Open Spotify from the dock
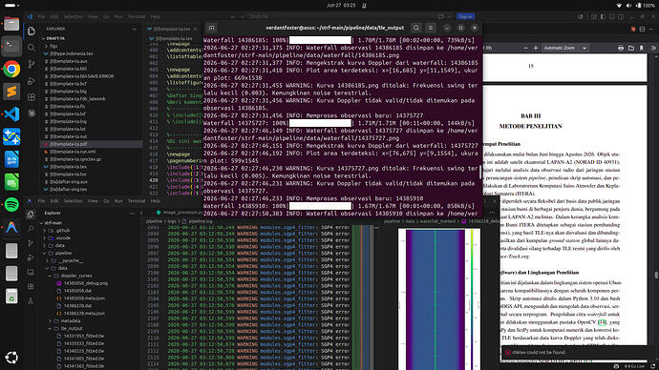This screenshot has height=370, width=659. click(x=11, y=205)
